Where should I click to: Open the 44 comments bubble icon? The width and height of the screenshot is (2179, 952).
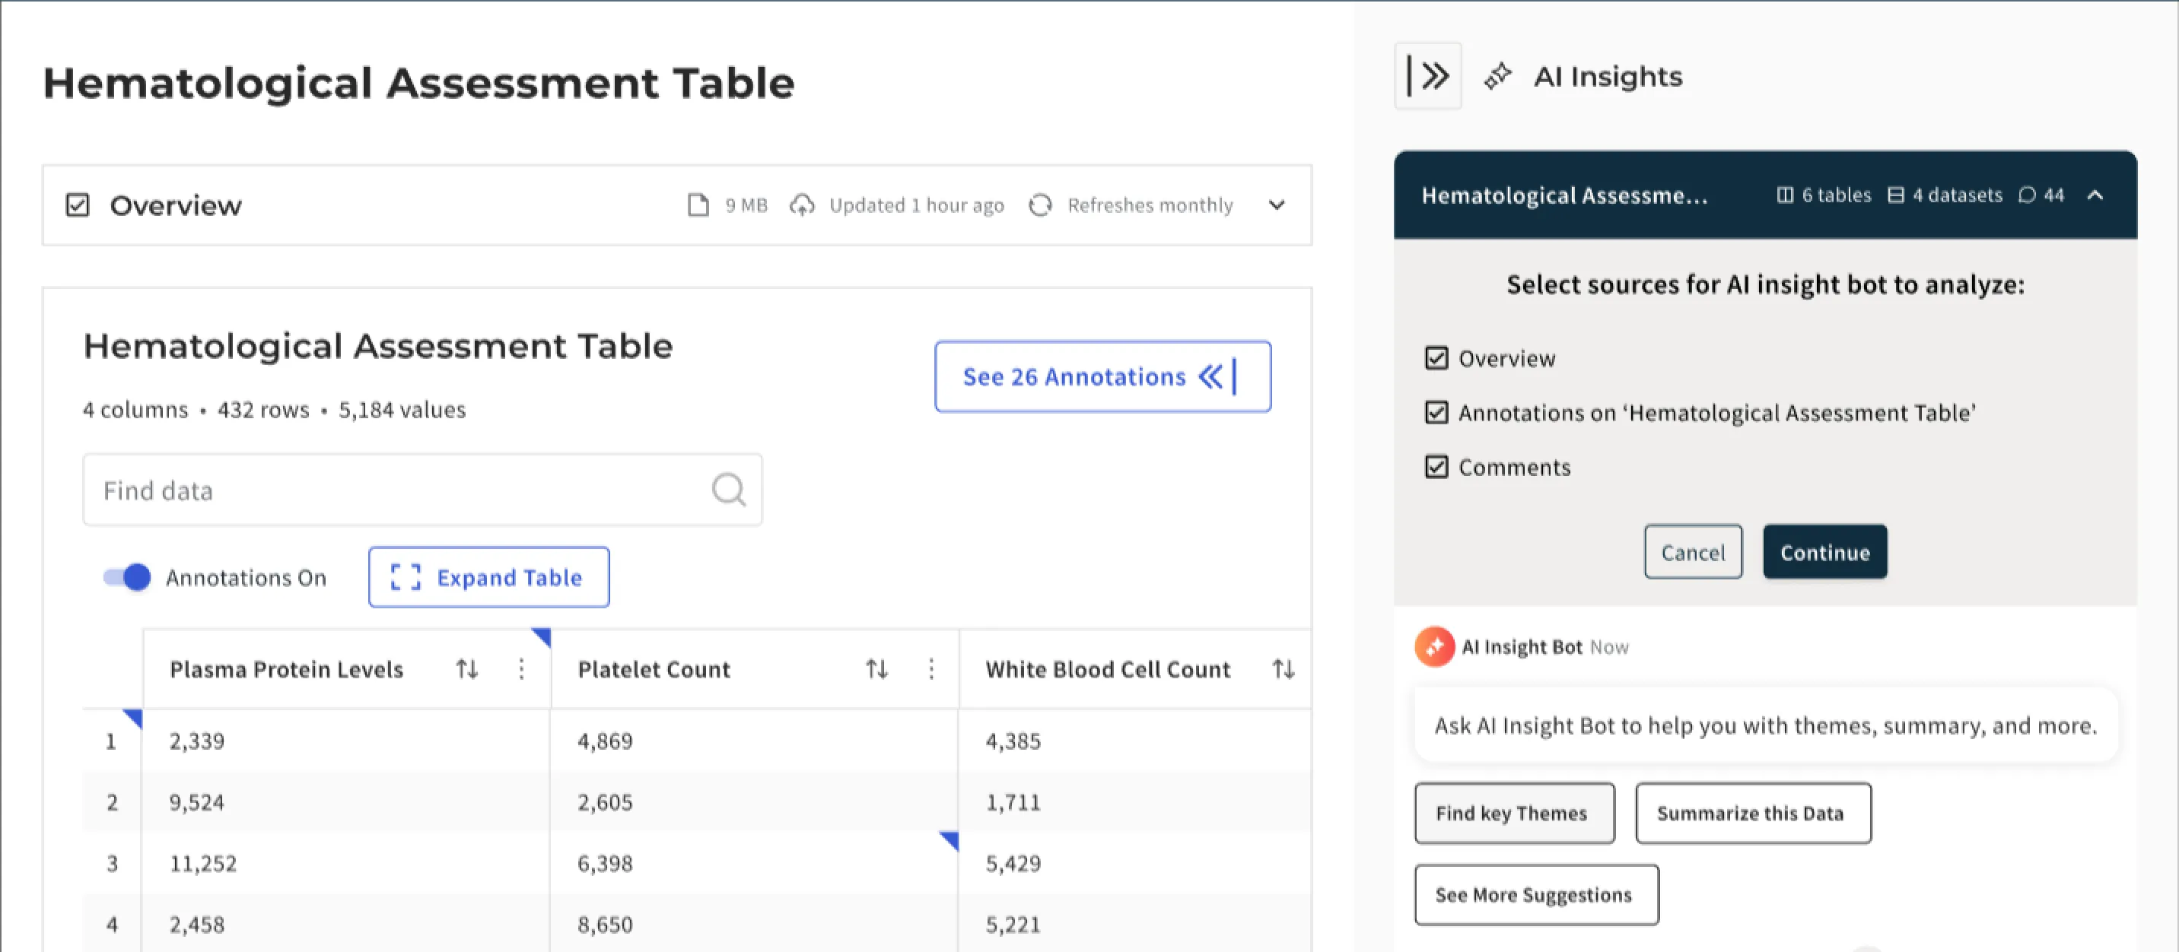point(2028,195)
